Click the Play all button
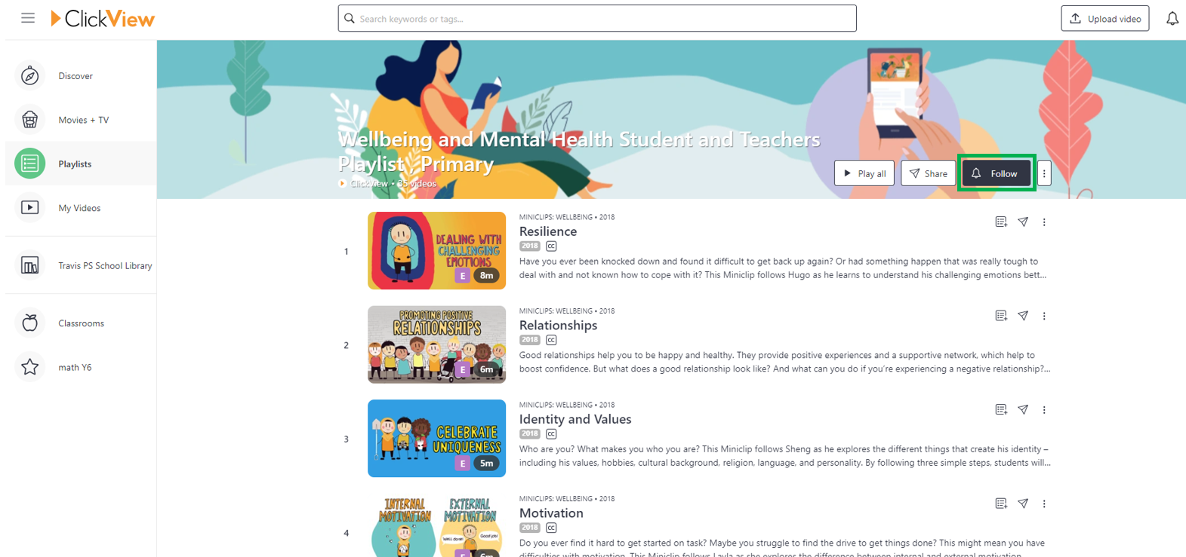Image resolution: width=1186 pixels, height=557 pixels. pyautogui.click(x=864, y=173)
